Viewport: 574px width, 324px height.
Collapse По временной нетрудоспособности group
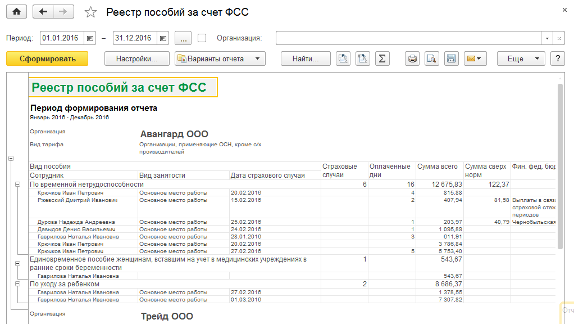[x=17, y=184]
